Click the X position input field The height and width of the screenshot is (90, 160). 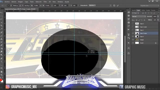pos(15,5)
